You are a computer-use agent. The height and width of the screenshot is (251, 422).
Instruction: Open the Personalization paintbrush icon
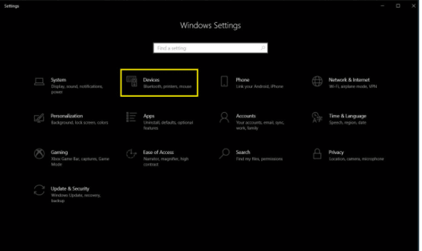pos(39,118)
